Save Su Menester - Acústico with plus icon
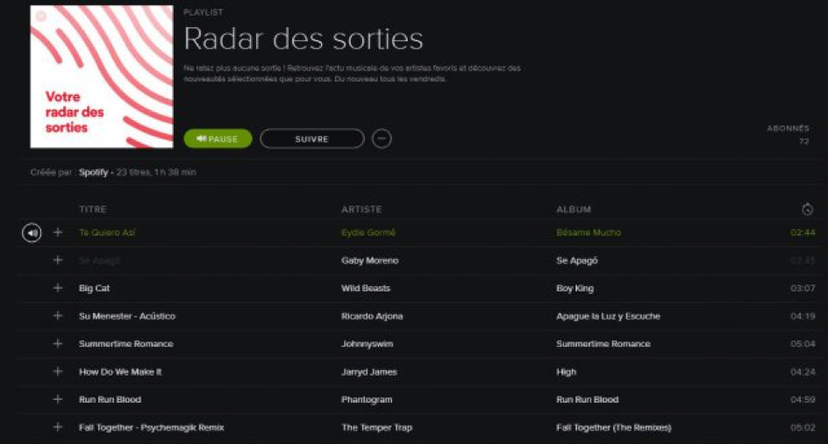 pyautogui.click(x=58, y=316)
